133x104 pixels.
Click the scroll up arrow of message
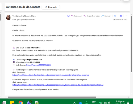click(132, 14)
